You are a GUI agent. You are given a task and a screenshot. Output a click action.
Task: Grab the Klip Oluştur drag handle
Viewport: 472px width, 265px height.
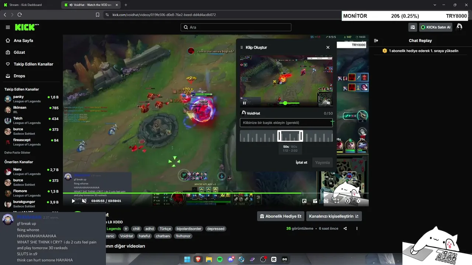[x=242, y=47]
